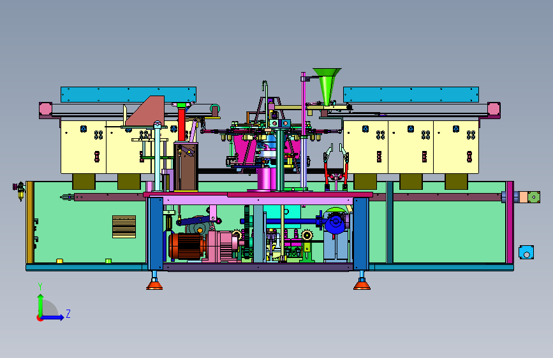This screenshot has width=553, height=358.
Task: Select the green funnel hopper on top
Action: pyautogui.click(x=327, y=86)
